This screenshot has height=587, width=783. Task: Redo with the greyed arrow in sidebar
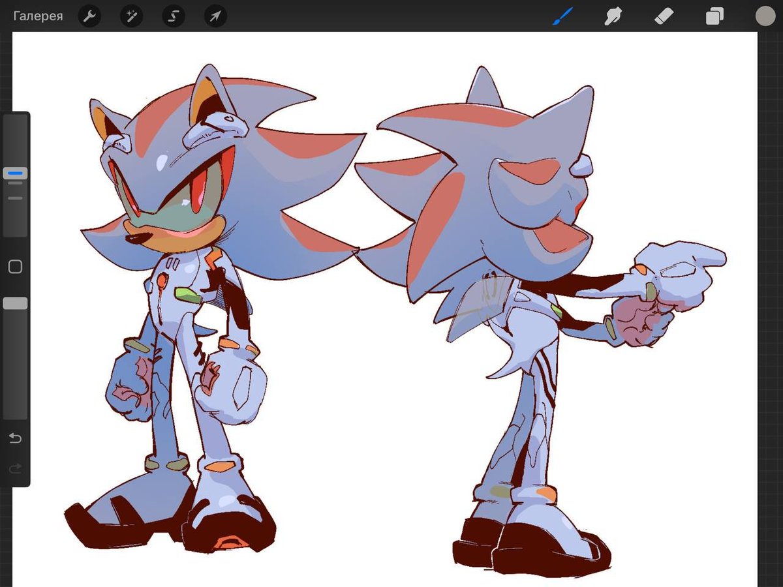tap(15, 468)
